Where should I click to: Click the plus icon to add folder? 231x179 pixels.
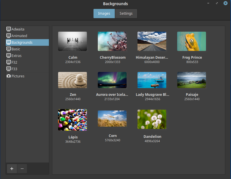click(12, 169)
